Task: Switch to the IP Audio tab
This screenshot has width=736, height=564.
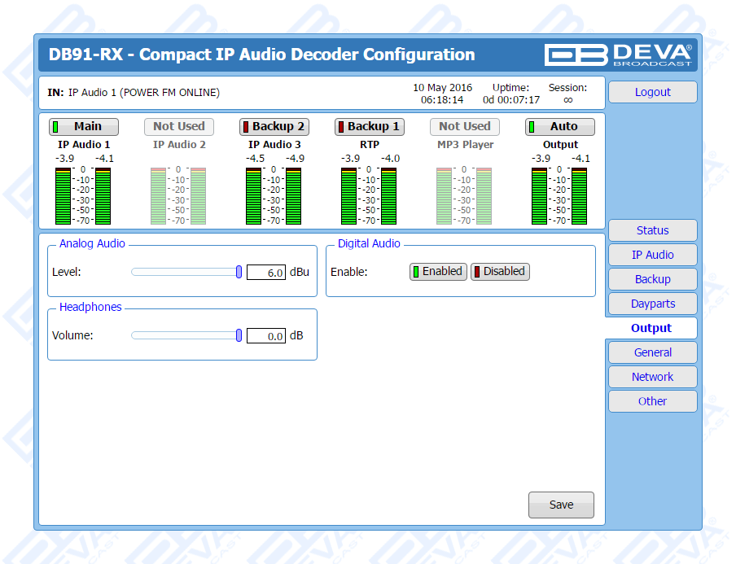Action: (652, 255)
